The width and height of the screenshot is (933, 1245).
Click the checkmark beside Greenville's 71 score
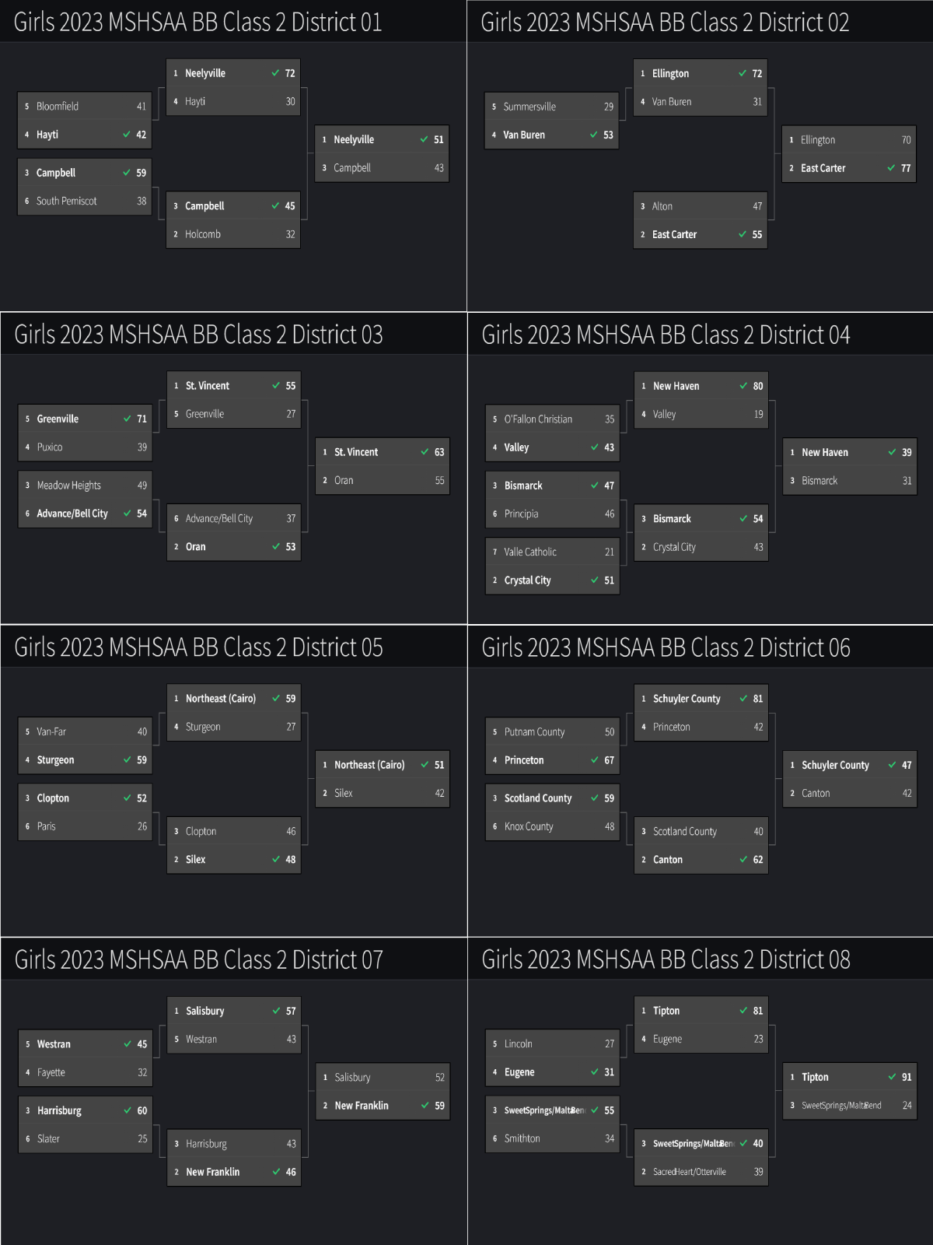tap(128, 419)
